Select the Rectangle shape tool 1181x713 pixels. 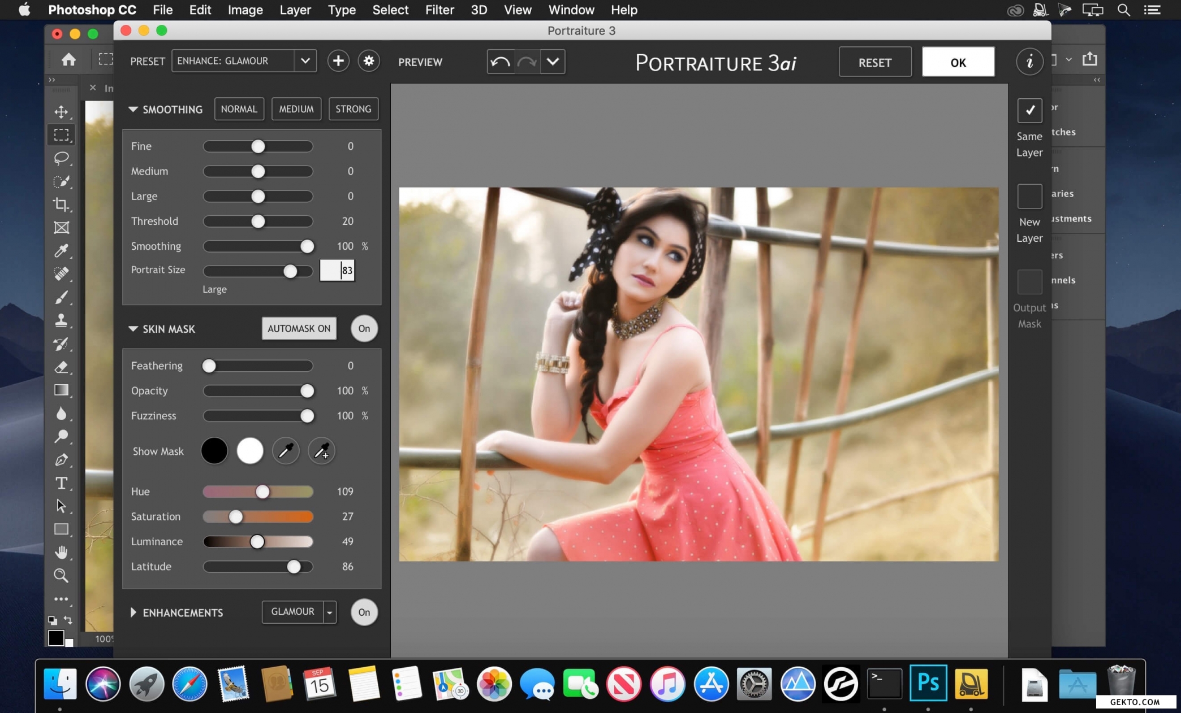[61, 529]
